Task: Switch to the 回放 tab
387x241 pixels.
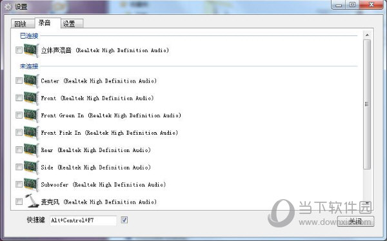Action: click(23, 24)
